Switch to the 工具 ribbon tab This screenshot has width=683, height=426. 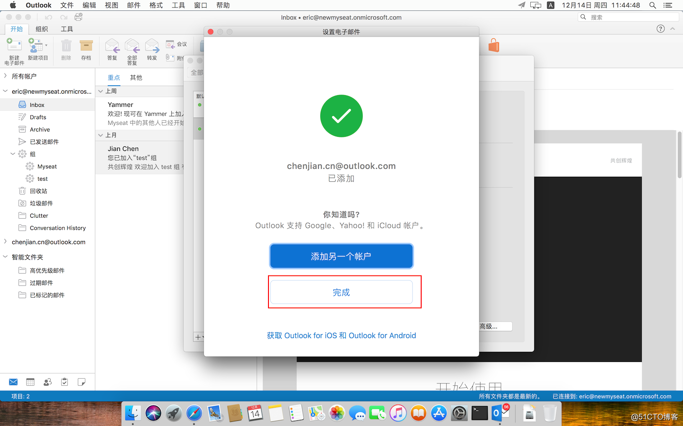[67, 29]
